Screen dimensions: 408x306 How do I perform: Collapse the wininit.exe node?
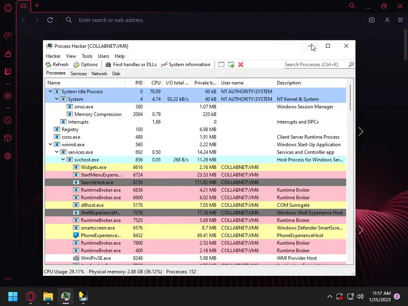[x=51, y=144]
